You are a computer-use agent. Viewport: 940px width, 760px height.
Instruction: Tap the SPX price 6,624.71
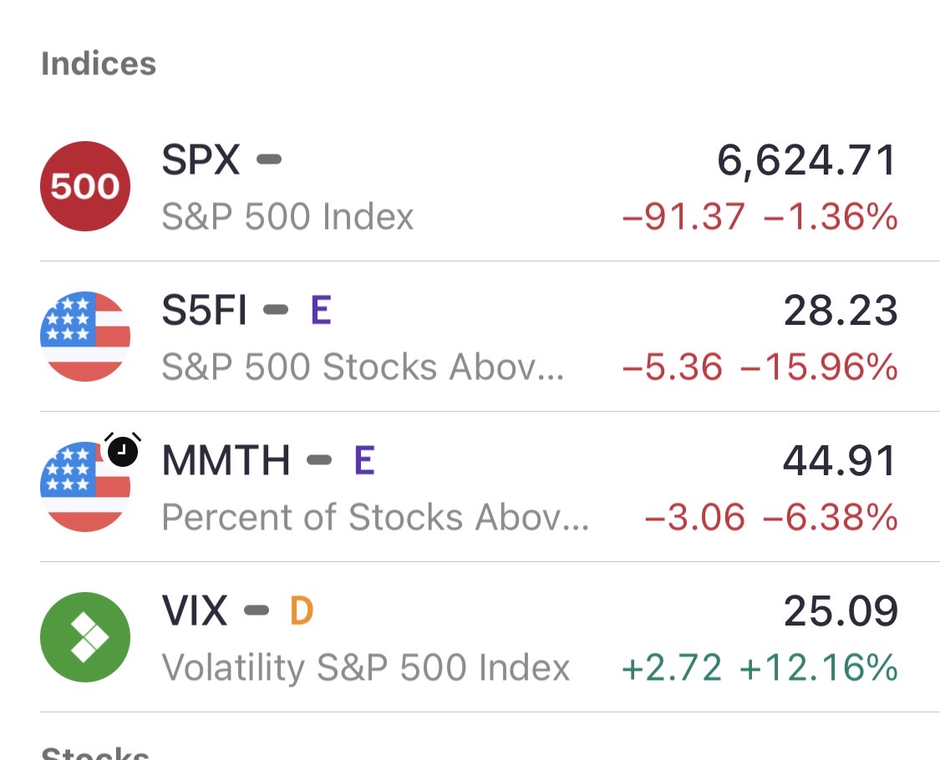coord(807,160)
